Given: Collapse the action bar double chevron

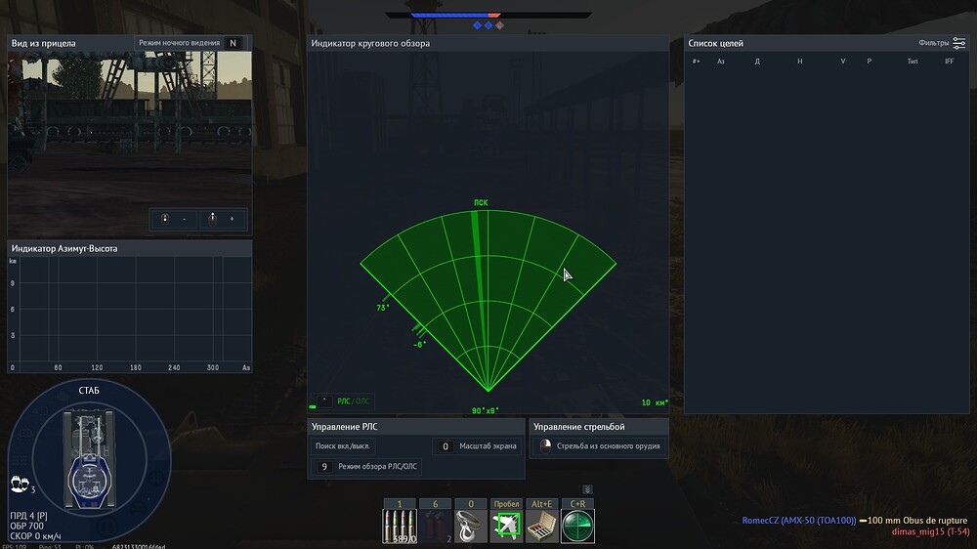Looking at the screenshot, I should pos(587,489).
